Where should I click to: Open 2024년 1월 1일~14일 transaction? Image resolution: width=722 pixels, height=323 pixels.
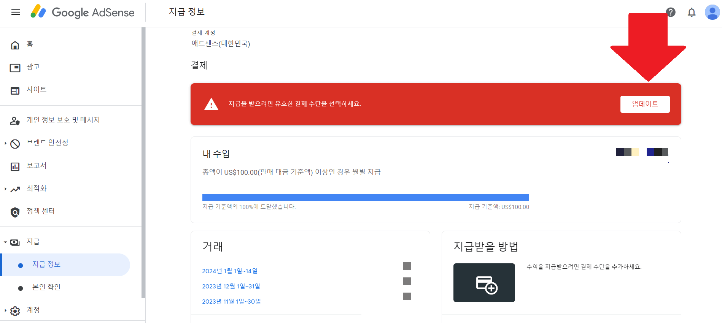point(230,271)
